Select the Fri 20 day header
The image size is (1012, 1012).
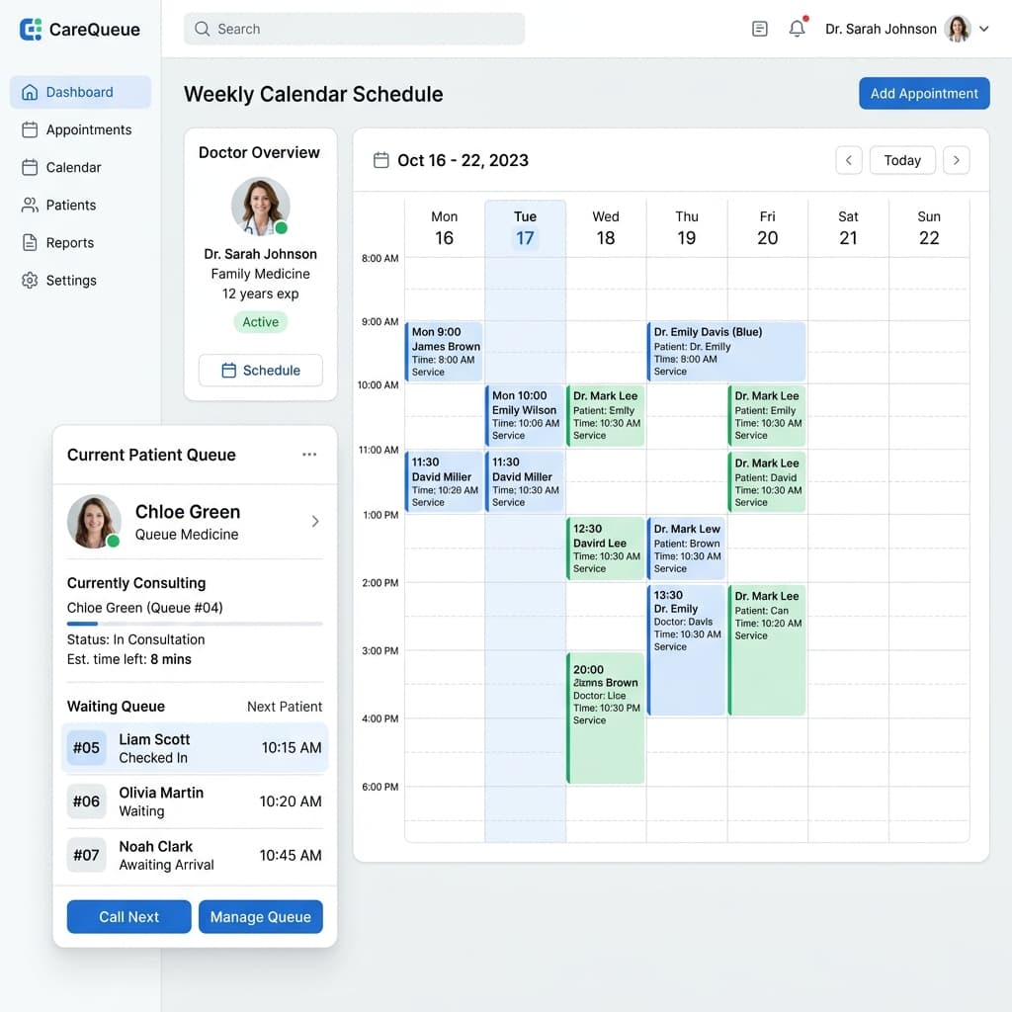(767, 228)
